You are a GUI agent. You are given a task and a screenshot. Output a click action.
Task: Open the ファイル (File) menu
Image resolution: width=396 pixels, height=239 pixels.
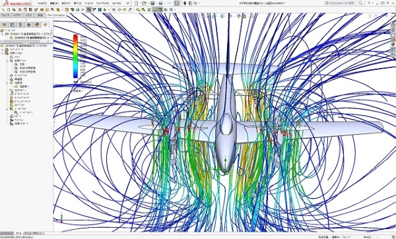coord(42,3)
